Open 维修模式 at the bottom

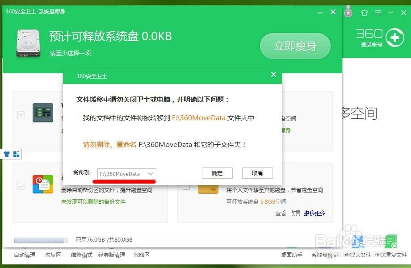point(82,255)
